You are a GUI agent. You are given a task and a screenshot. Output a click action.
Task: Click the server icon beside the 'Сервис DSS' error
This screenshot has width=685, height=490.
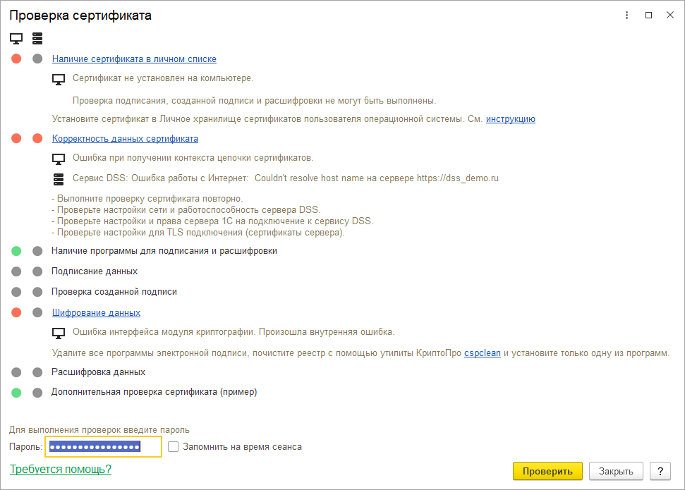pyautogui.click(x=58, y=179)
